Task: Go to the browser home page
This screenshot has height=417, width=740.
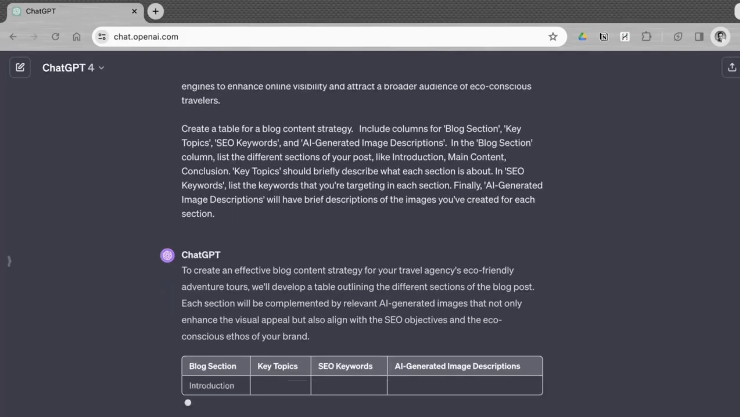Action: click(x=76, y=37)
